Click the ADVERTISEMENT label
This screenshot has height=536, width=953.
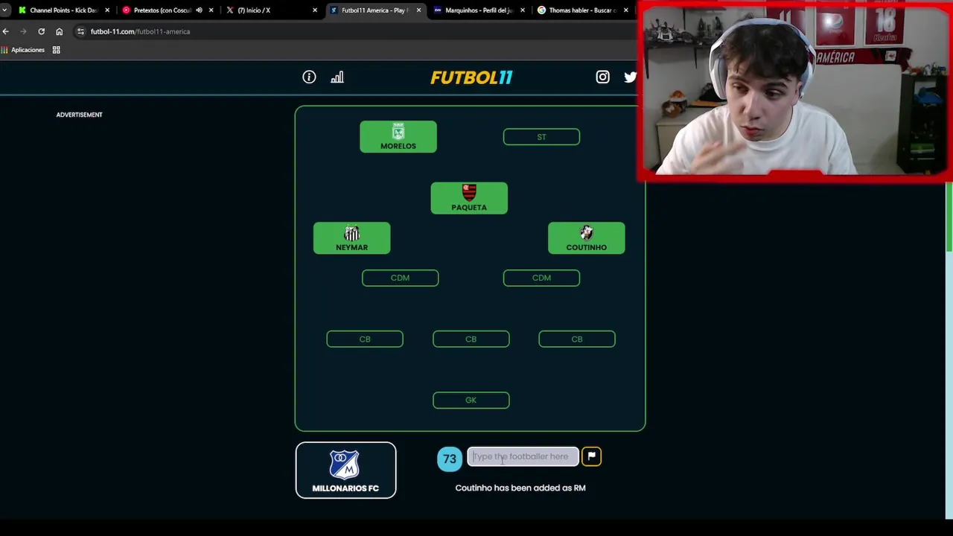click(x=79, y=115)
